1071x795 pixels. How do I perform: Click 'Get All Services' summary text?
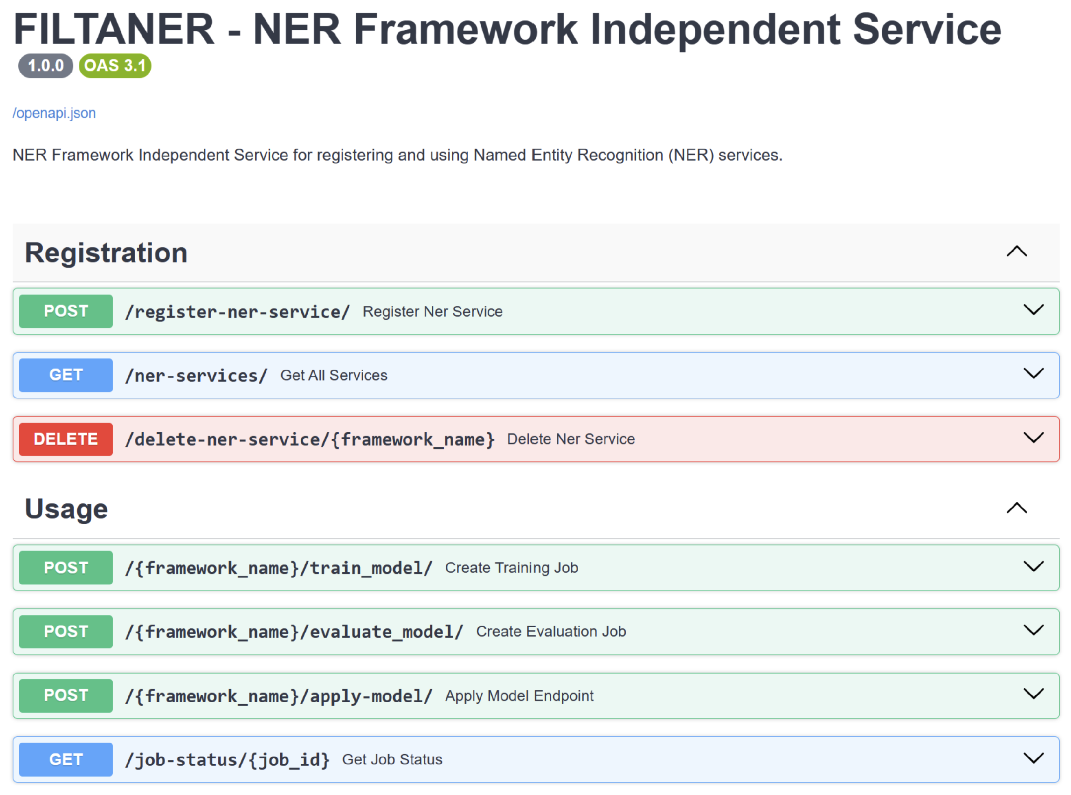[x=334, y=375]
